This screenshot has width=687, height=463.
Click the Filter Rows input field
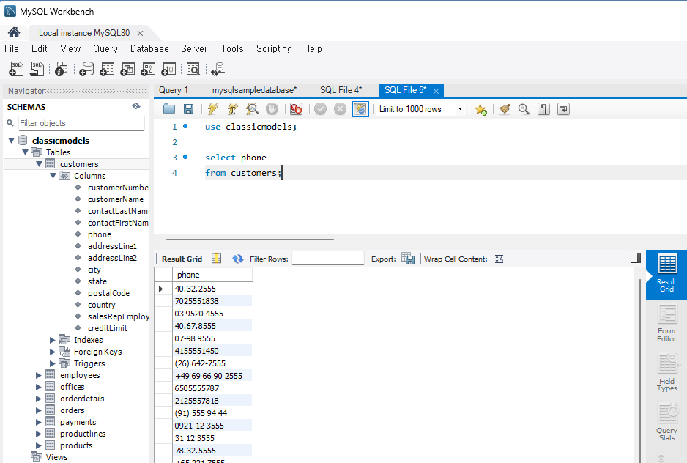coord(327,259)
